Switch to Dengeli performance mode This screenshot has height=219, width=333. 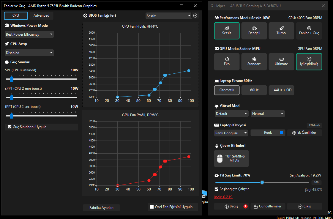[x=254, y=31]
